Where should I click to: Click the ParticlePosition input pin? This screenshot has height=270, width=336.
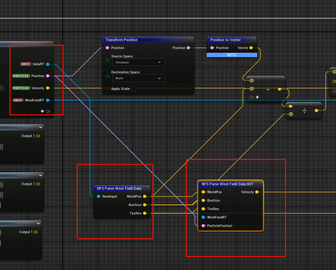203,226
